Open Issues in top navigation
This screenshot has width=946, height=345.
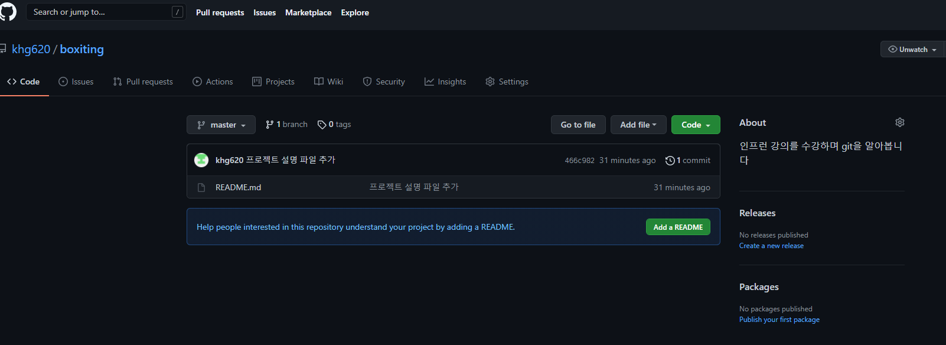coord(265,12)
